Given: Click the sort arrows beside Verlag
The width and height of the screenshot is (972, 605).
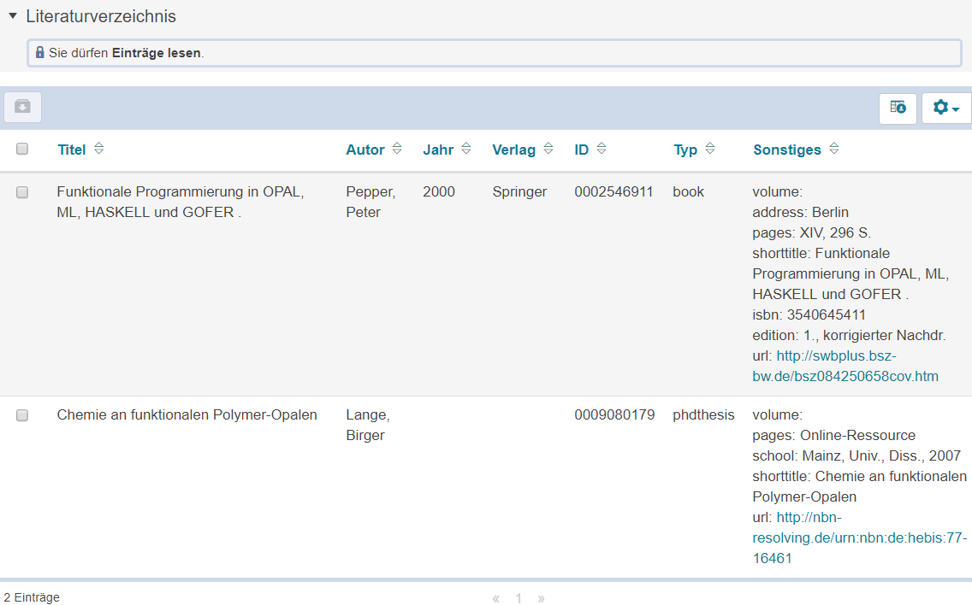Looking at the screenshot, I should 548,149.
